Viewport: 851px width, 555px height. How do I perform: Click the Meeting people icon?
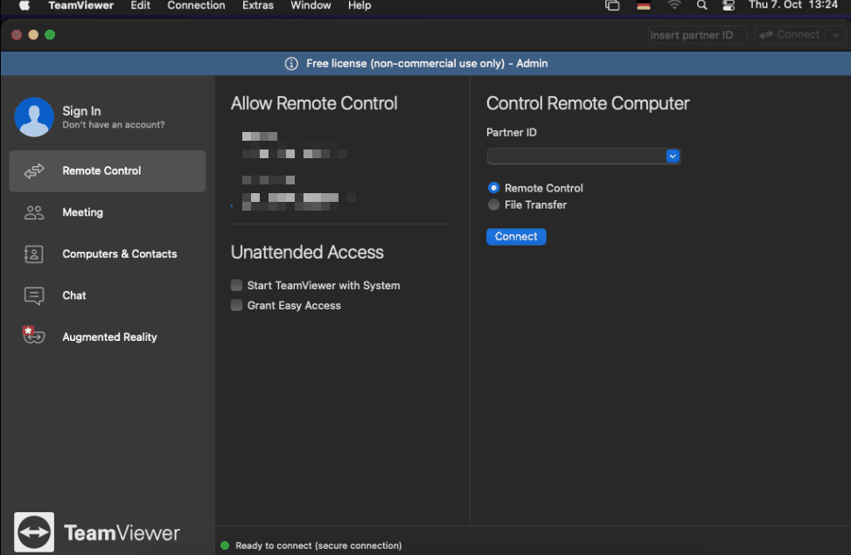pyautogui.click(x=33, y=212)
